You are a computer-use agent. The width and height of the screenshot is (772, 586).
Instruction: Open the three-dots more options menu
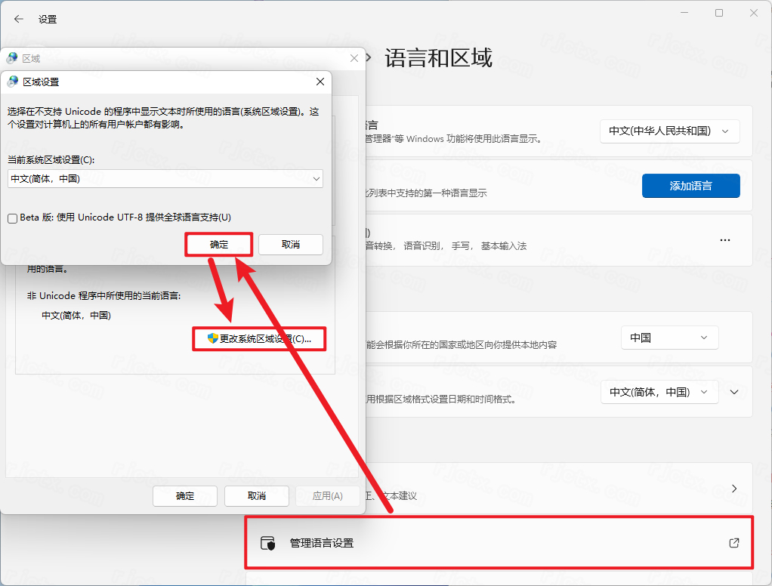coord(725,240)
